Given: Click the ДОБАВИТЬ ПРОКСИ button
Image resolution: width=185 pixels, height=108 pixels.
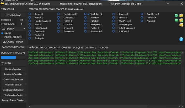Looking at the screenshot, I should [13, 42].
